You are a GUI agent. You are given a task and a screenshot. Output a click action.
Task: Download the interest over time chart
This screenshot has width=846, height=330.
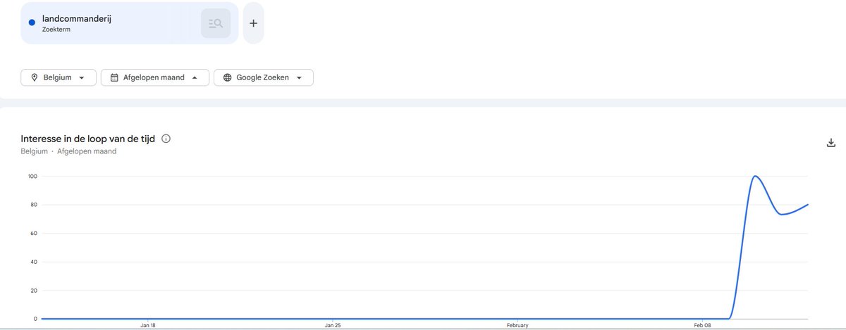(830, 143)
